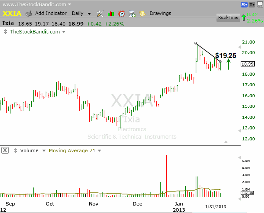
Task: Click the green up arrow beside Real-Time
Action: point(244,17)
